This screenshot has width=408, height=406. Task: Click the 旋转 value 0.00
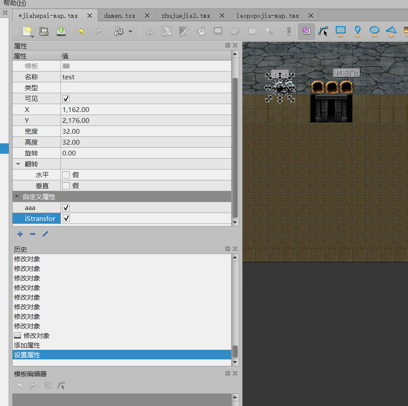[146, 153]
